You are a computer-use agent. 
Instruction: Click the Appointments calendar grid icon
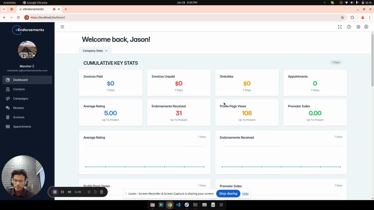8,127
